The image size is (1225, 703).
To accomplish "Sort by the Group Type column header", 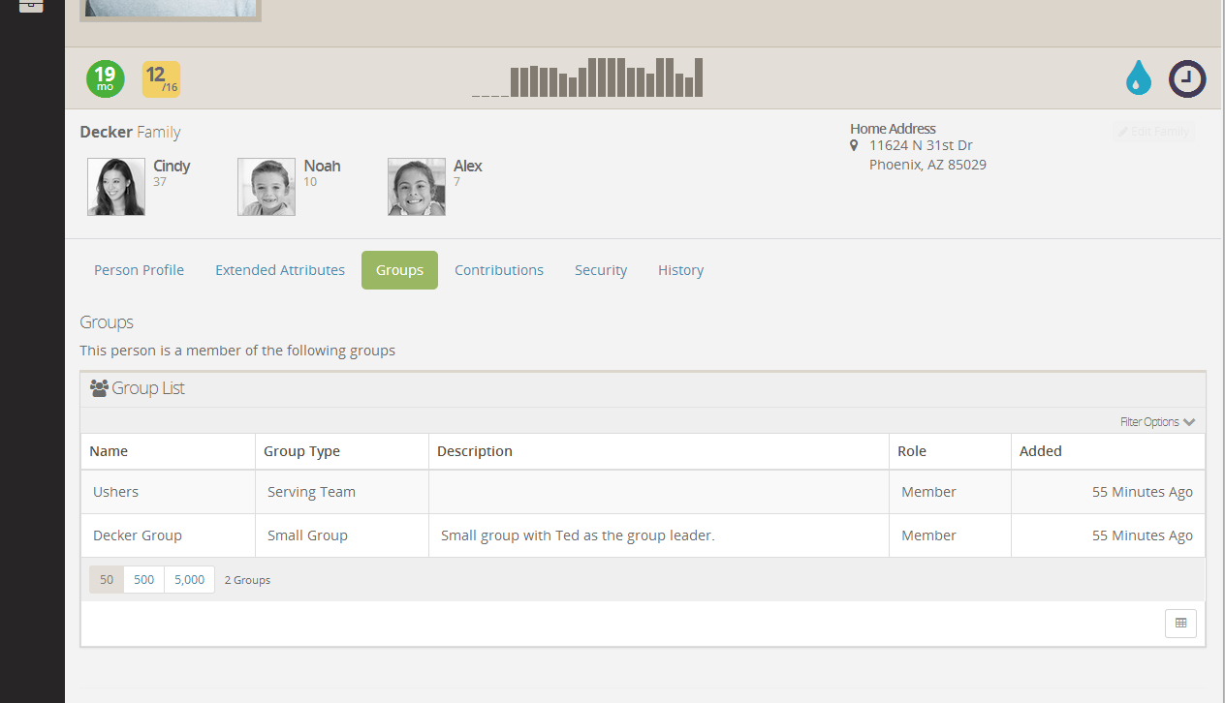I will pos(301,451).
